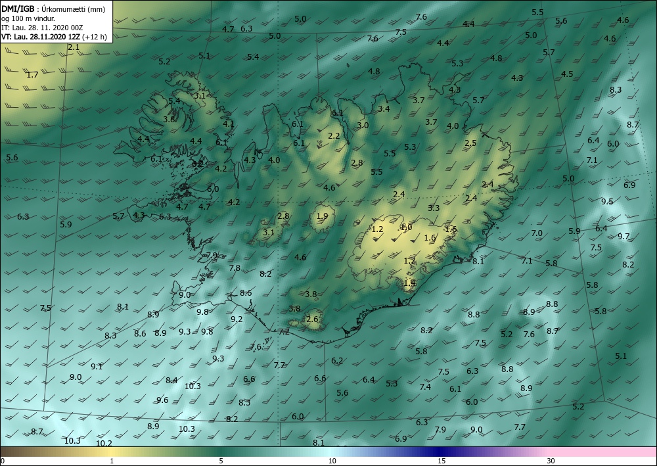Click the 8.4 value in the southwest sea
This screenshot has height=466, width=657.
171,380
